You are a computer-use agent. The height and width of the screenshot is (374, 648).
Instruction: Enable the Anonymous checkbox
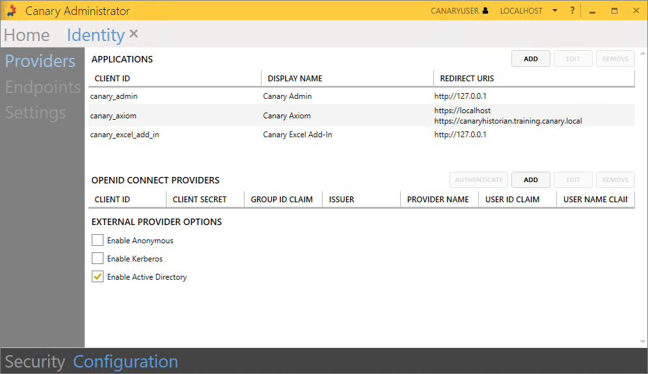[98, 241]
